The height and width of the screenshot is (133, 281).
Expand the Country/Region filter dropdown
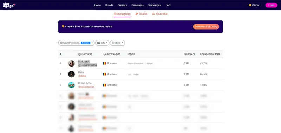(x=76, y=43)
